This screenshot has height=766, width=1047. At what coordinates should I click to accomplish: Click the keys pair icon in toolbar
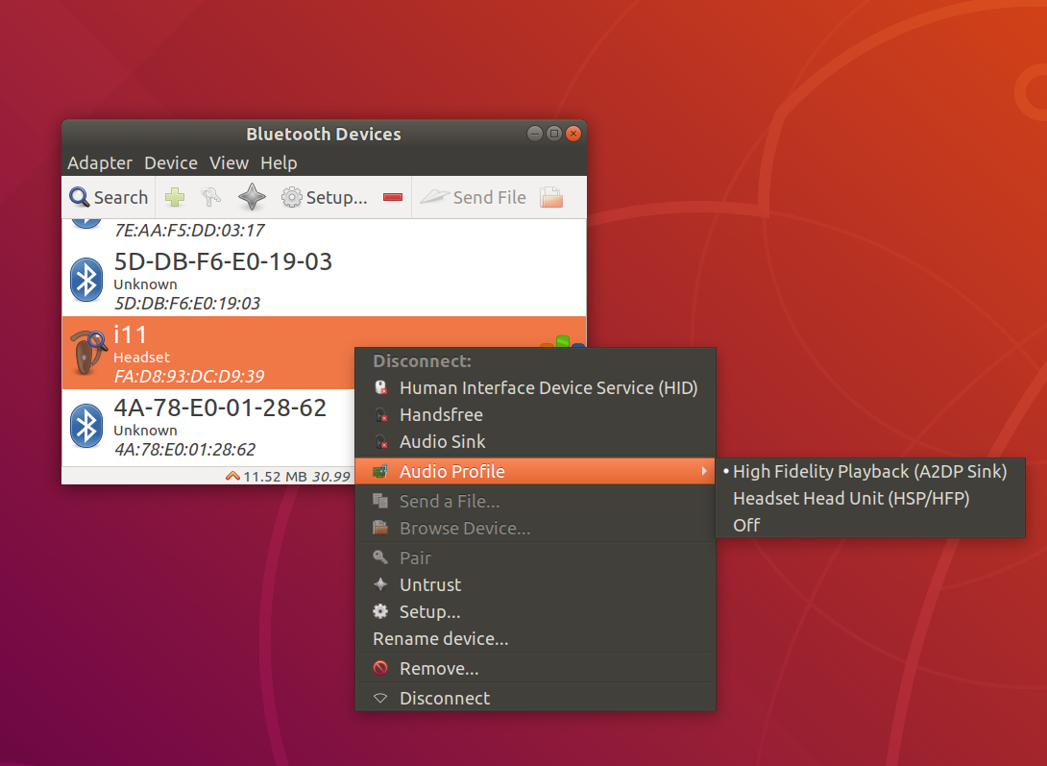pos(211,197)
